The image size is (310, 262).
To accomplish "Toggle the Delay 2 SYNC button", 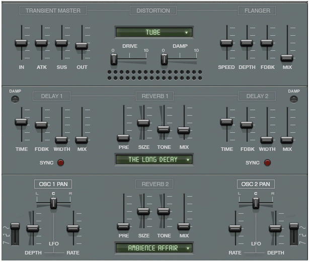I will (267, 162).
